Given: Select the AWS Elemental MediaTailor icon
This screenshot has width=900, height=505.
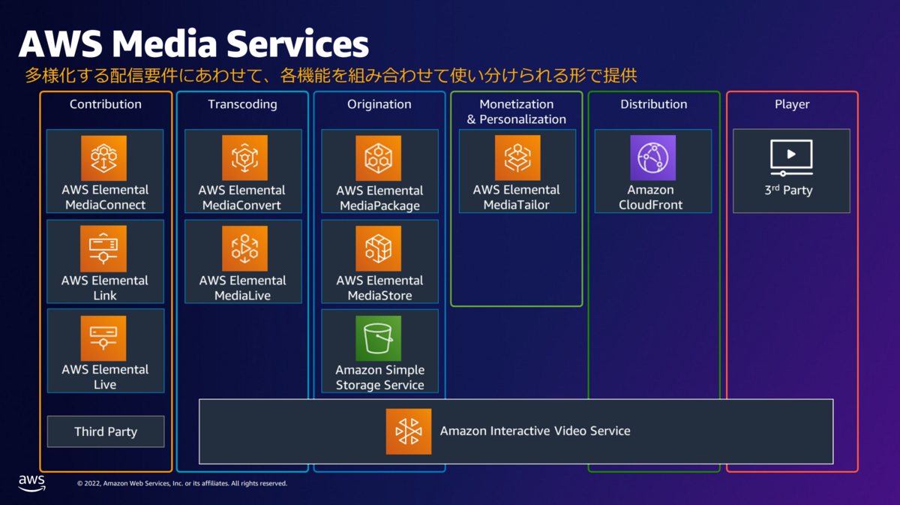Looking at the screenshot, I should click(x=517, y=158).
